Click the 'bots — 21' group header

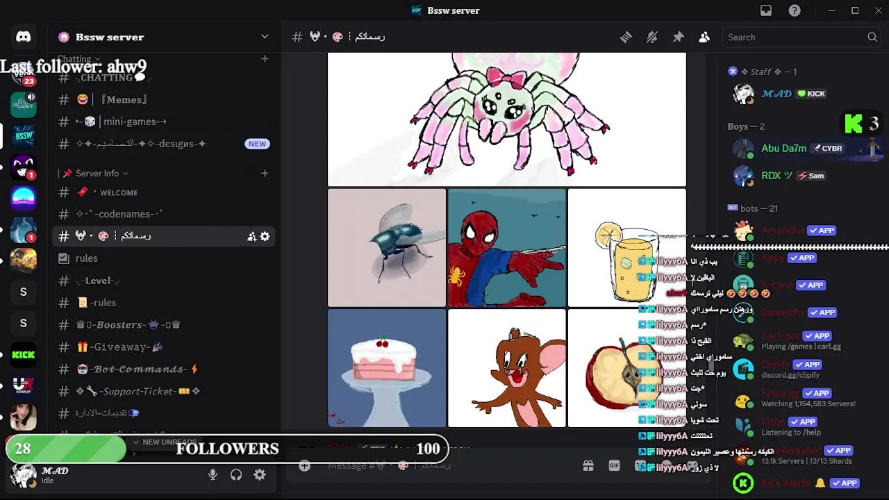pos(753,208)
